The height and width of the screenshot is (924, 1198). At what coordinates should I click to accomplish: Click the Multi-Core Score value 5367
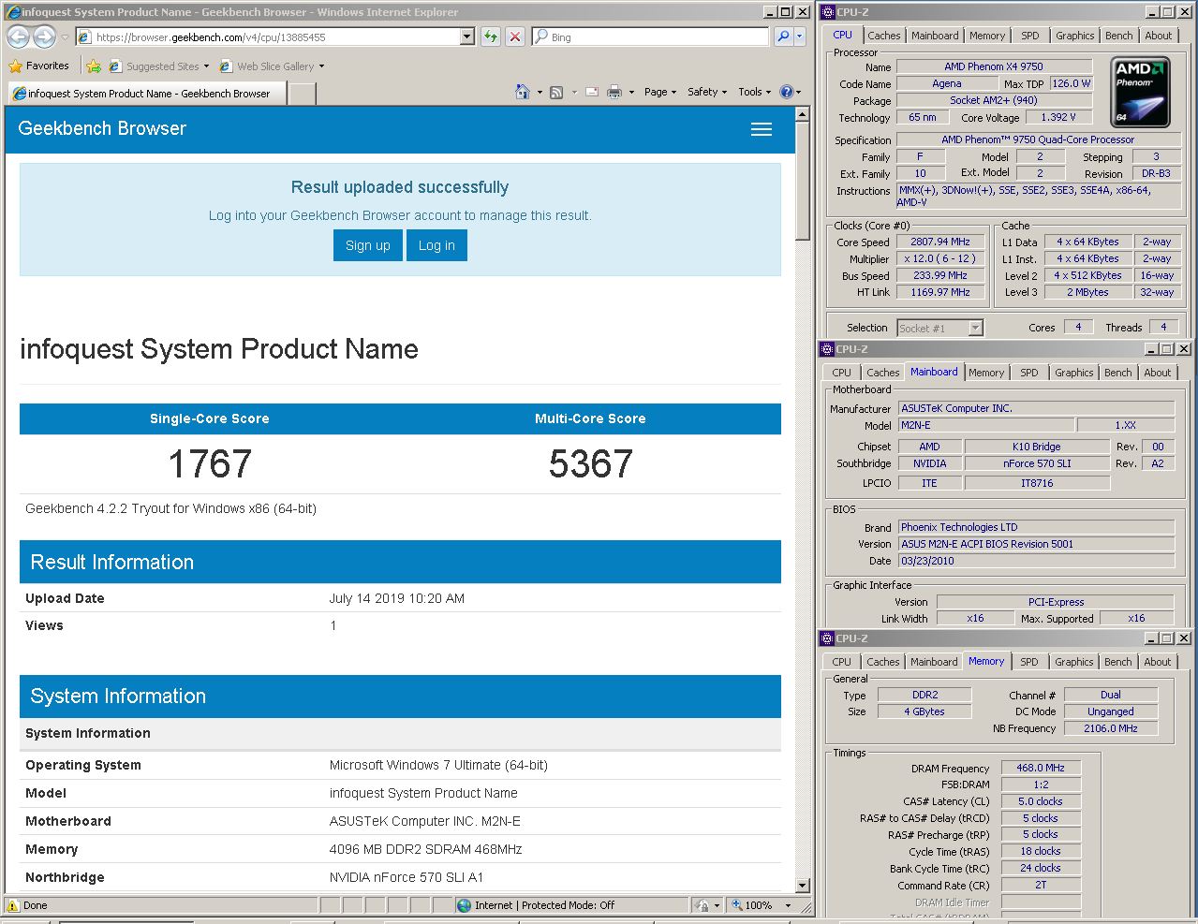coord(591,464)
